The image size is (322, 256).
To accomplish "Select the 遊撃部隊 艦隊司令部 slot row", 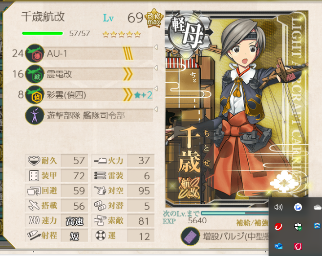I will tap(89, 115).
